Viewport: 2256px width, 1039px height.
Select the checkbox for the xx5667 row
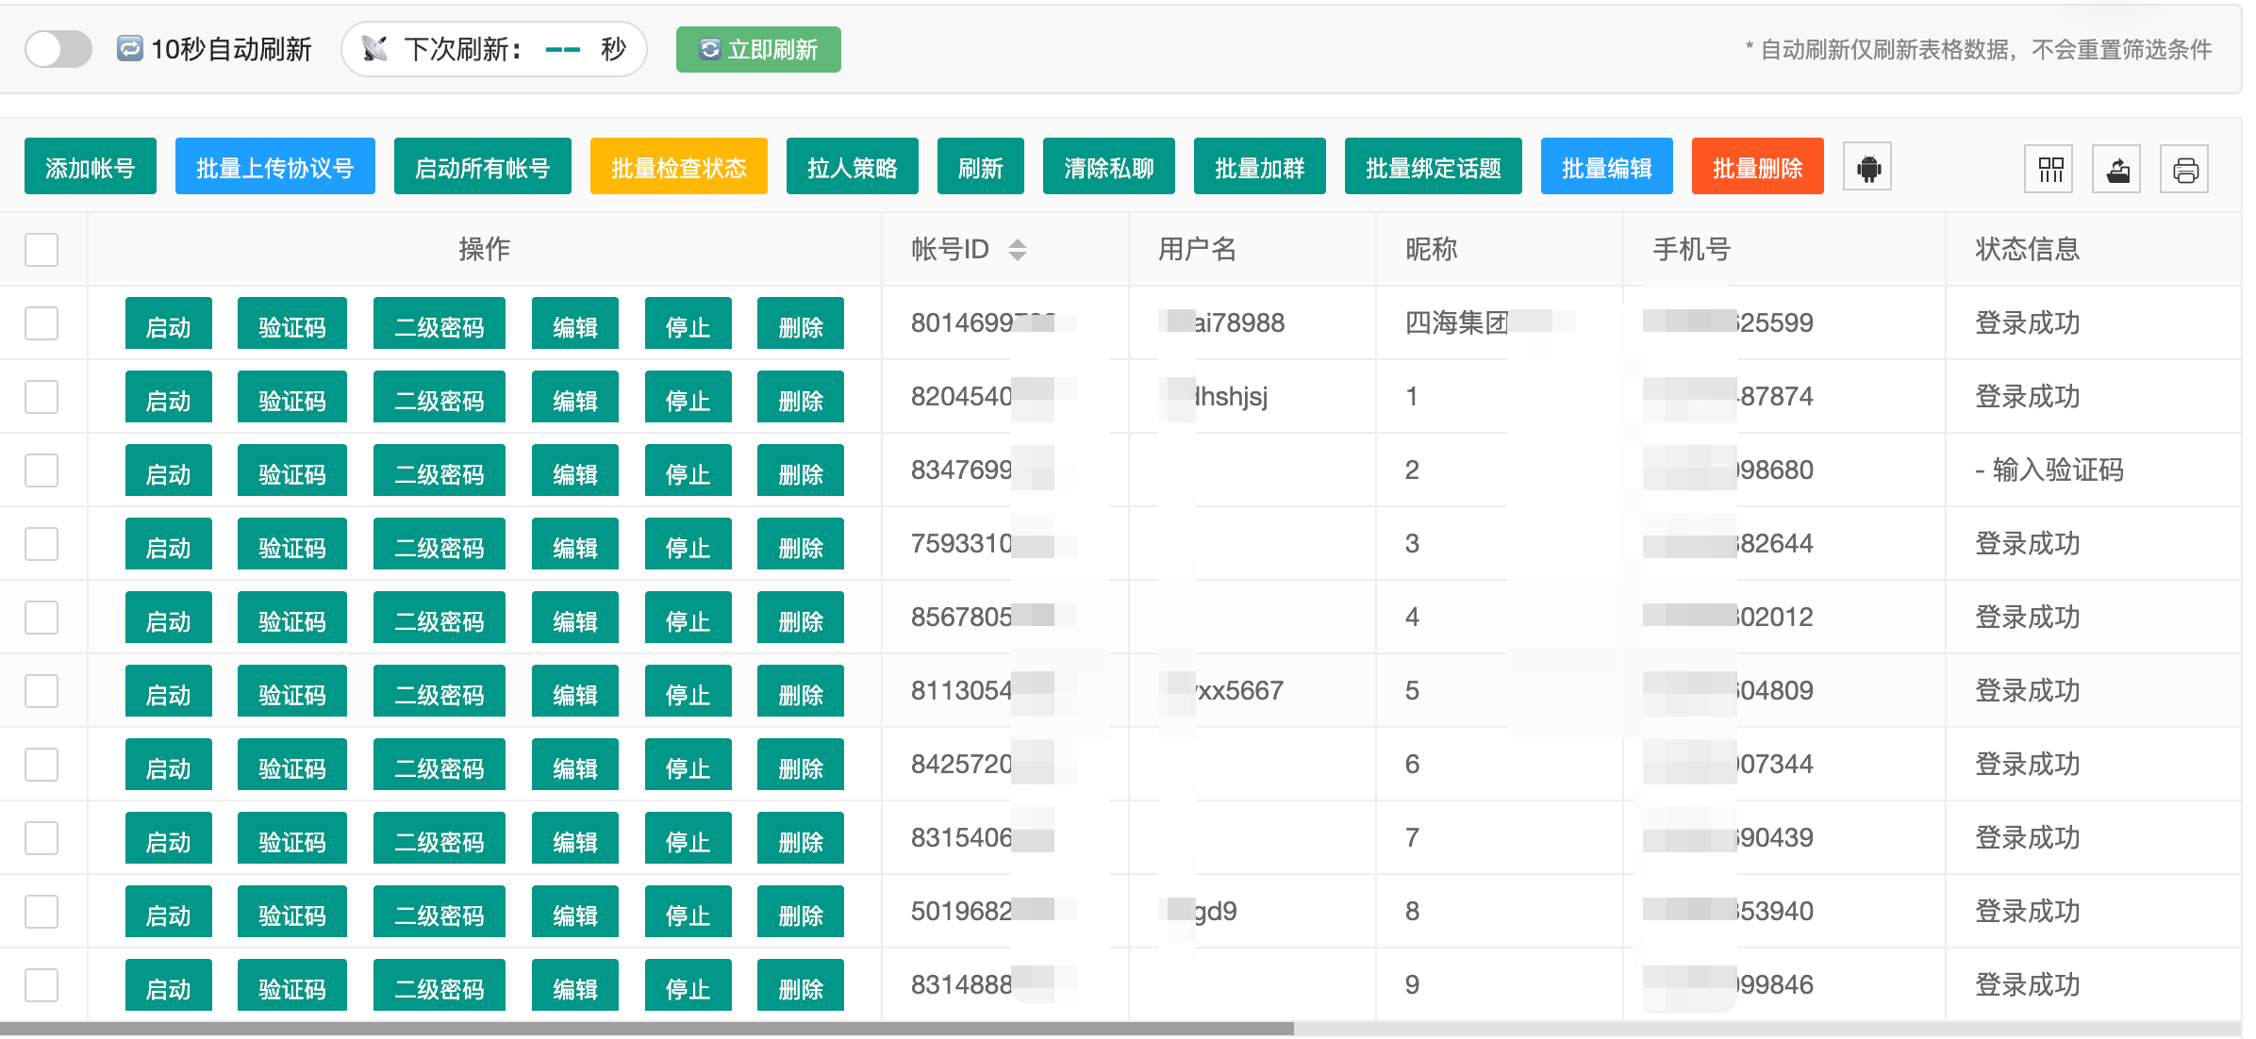click(x=41, y=691)
